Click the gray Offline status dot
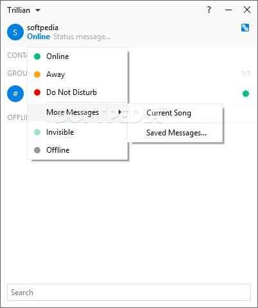 pyautogui.click(x=37, y=150)
